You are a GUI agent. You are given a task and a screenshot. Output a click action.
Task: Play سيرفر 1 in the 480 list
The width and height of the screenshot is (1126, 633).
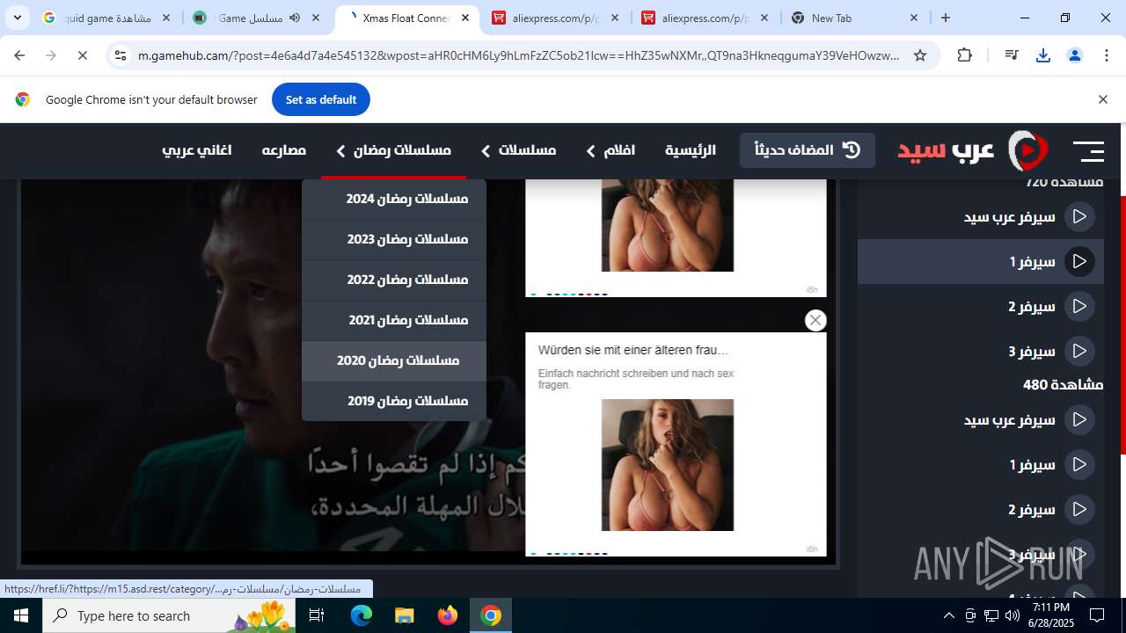point(981,464)
